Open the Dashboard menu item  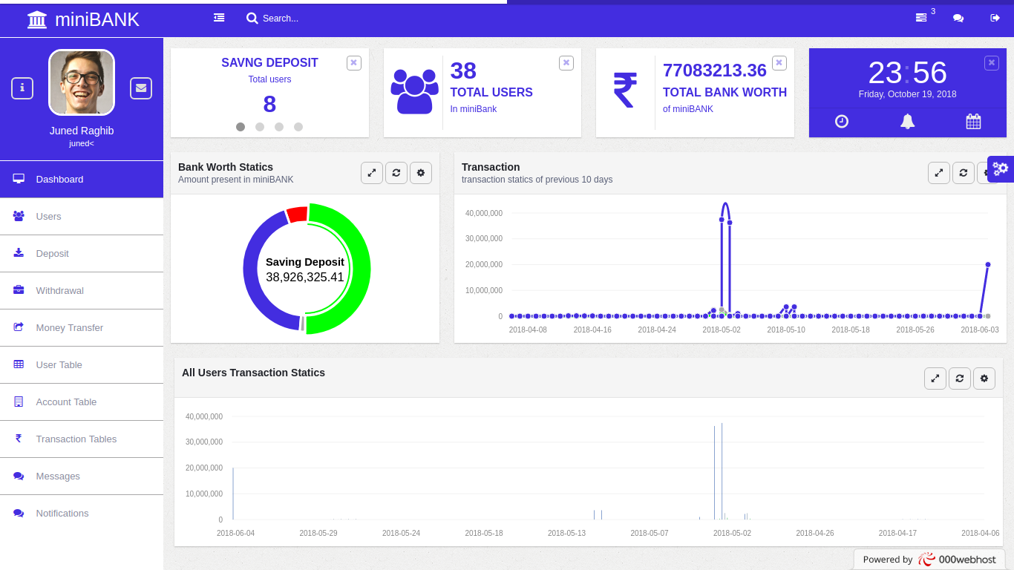[82, 179]
